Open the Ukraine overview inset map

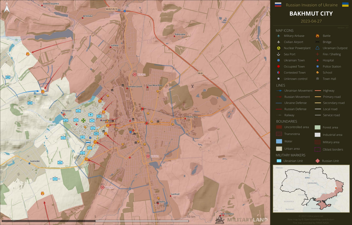coord(311,188)
